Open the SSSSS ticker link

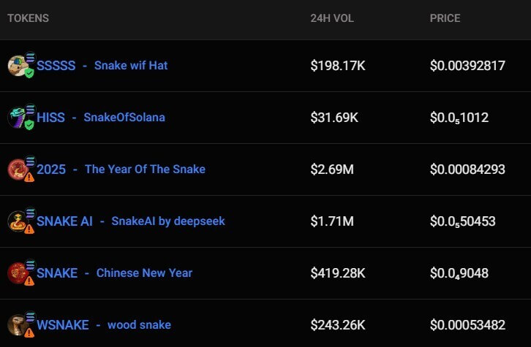pyautogui.click(x=56, y=66)
